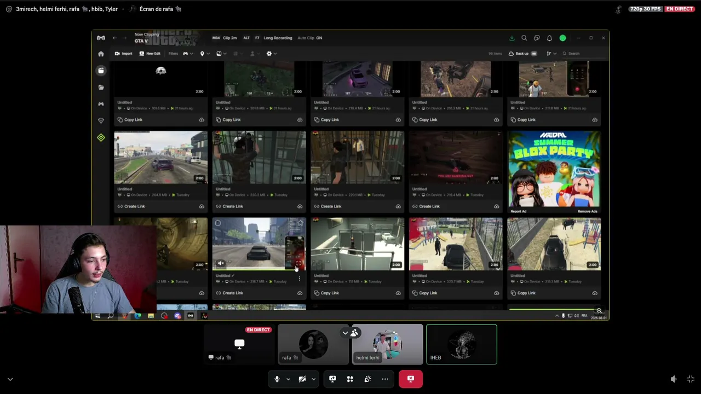
Task: Select the helmi ferhi participant tile
Action: point(388,344)
